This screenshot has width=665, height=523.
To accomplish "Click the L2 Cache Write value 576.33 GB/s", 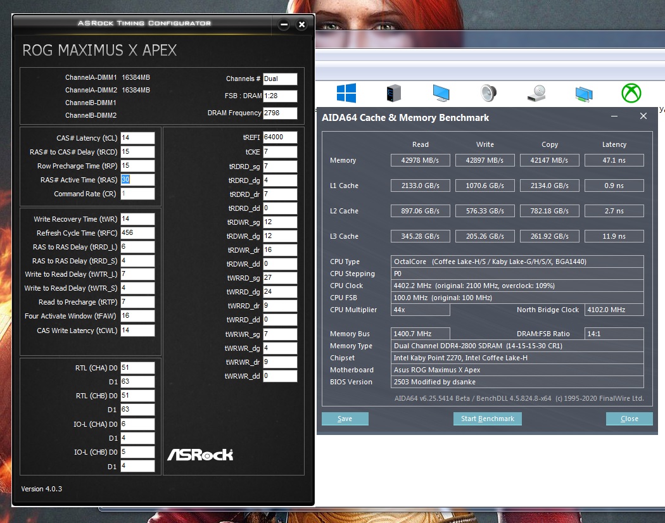I will (484, 211).
